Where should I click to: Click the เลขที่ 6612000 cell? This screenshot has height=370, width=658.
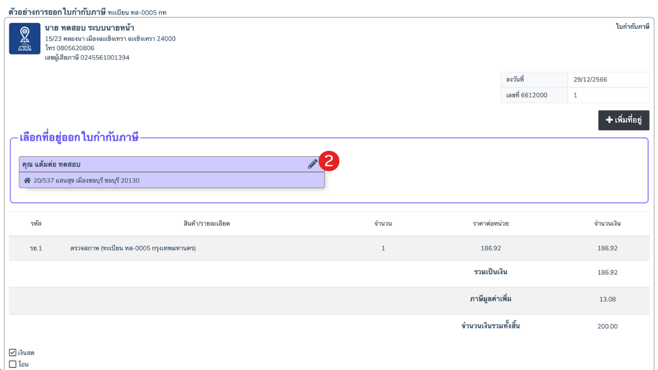tap(534, 95)
